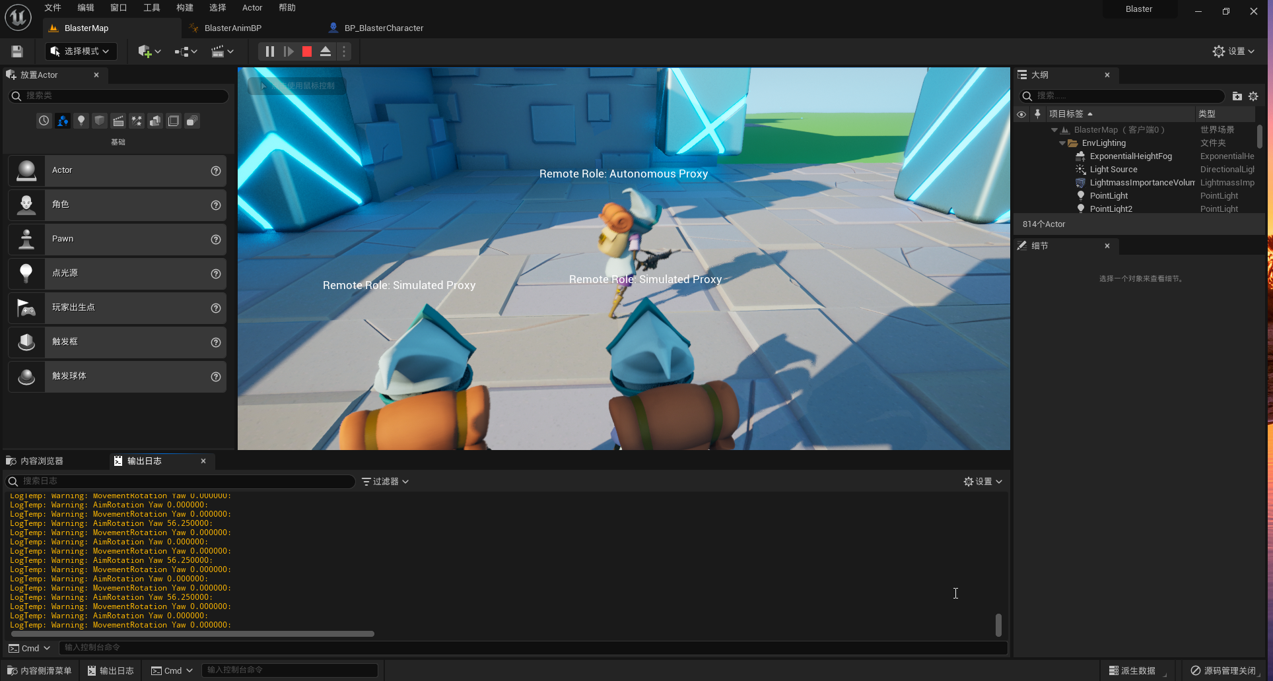Toggle the outliner visibility eye column

1021,114
